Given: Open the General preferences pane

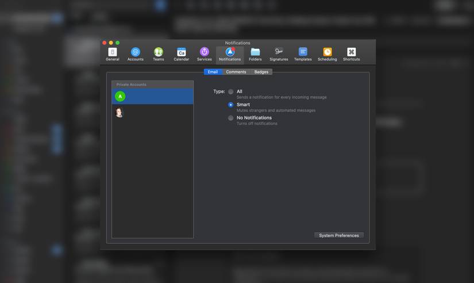Looking at the screenshot, I should tap(113, 55).
